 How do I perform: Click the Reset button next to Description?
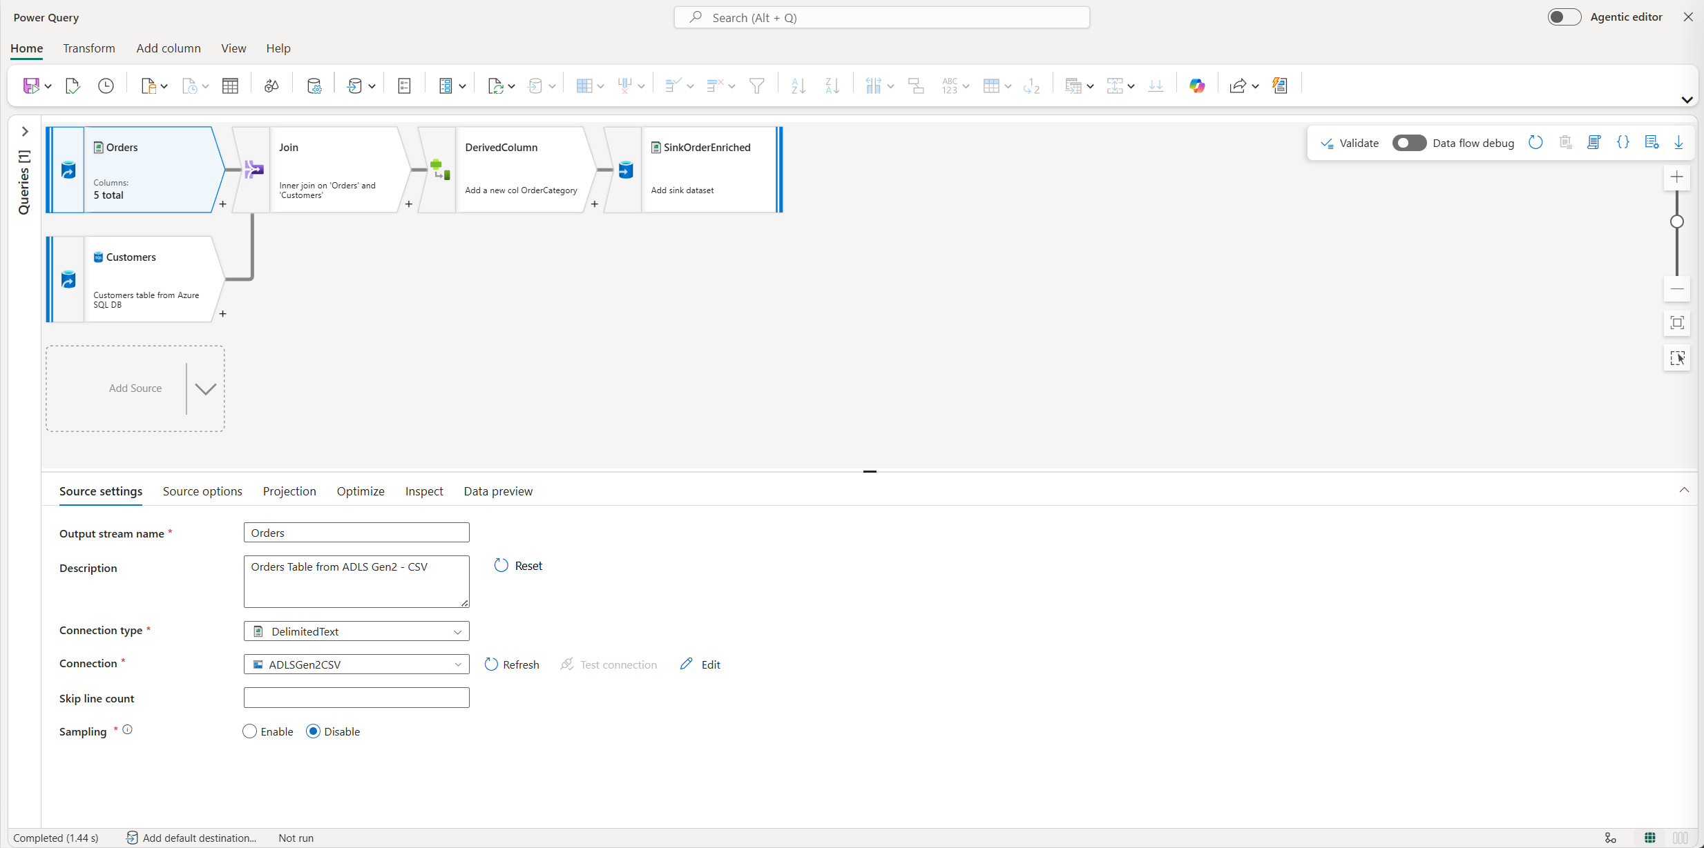pyautogui.click(x=519, y=566)
